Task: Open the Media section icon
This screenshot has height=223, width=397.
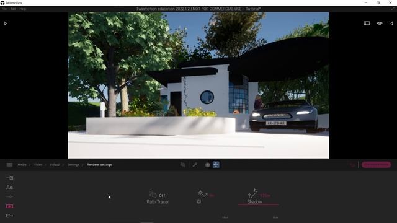Action: point(10,206)
